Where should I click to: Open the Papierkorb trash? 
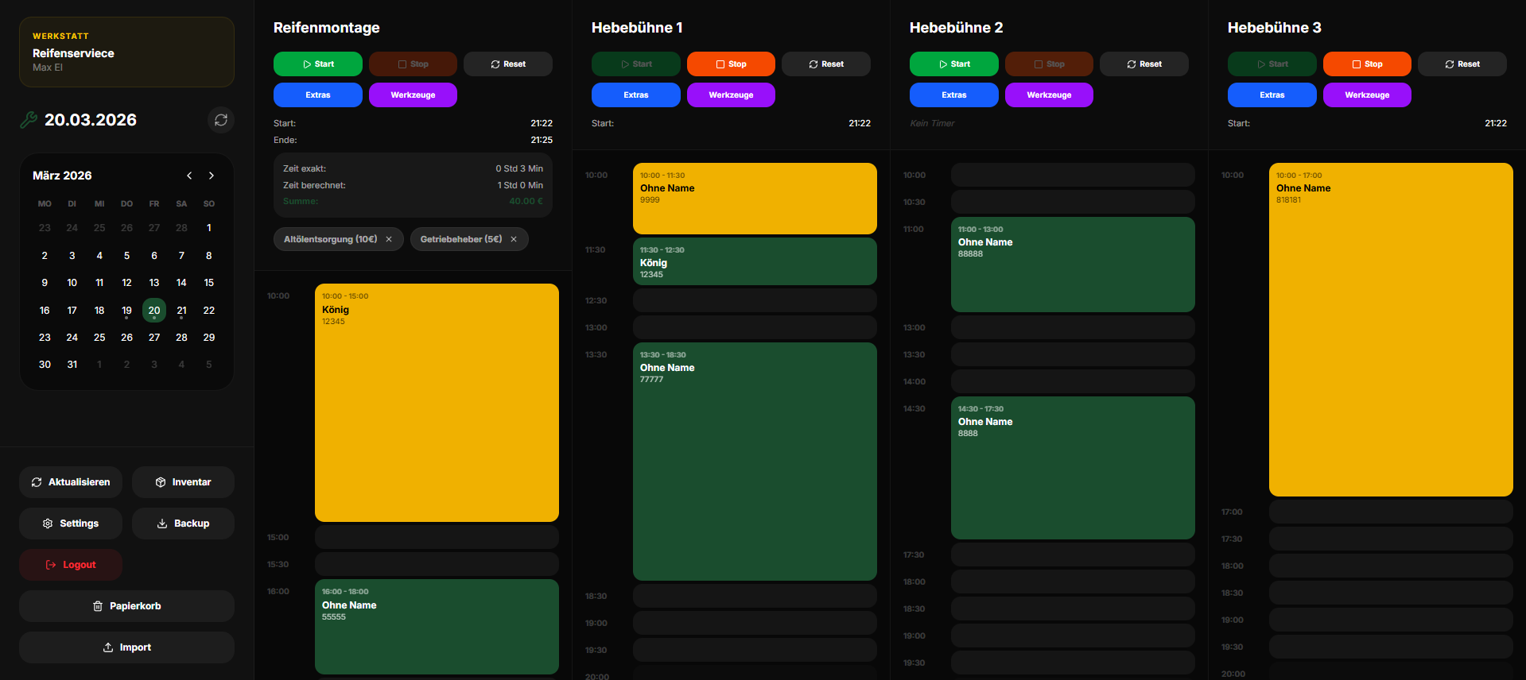tap(126, 606)
